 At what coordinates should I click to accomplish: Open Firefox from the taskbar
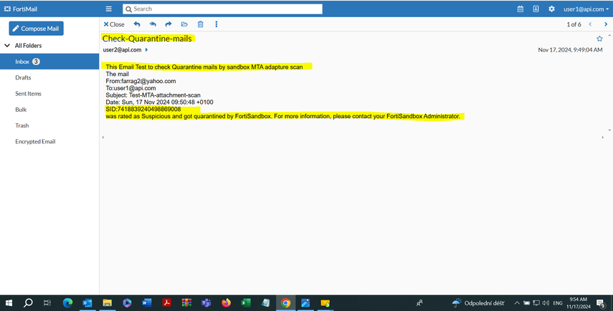[226, 303]
